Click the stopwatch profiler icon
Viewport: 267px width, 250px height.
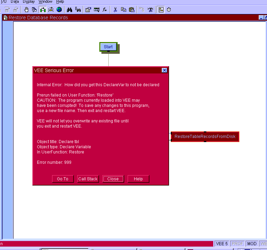pyautogui.click(x=169, y=10)
